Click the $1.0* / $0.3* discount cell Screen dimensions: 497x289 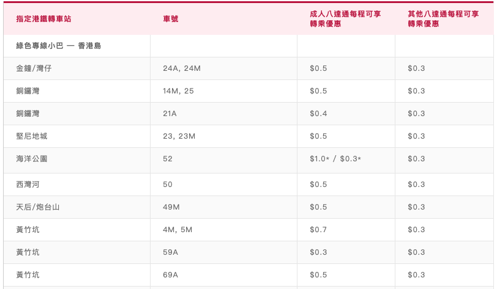click(335, 159)
